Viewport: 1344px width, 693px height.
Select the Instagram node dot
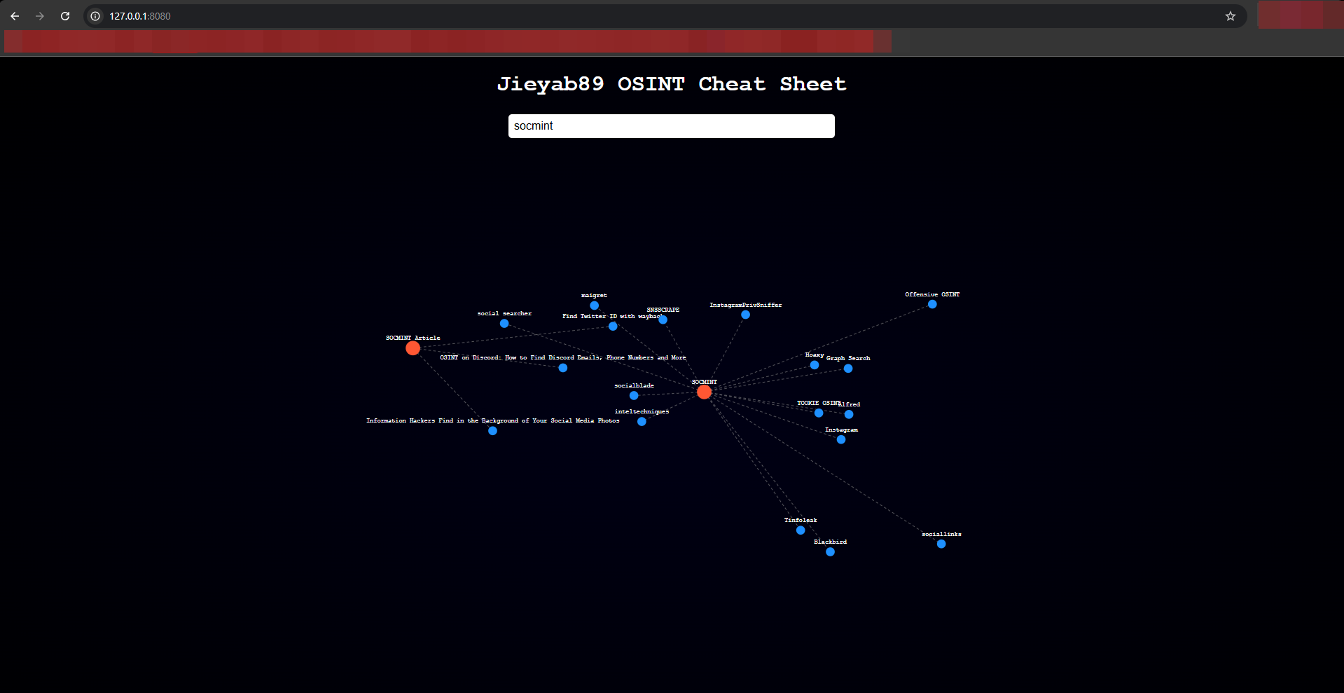point(841,440)
